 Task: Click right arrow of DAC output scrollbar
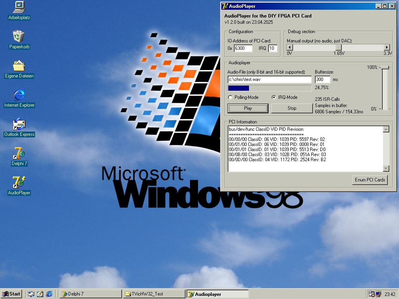pyautogui.click(x=387, y=47)
